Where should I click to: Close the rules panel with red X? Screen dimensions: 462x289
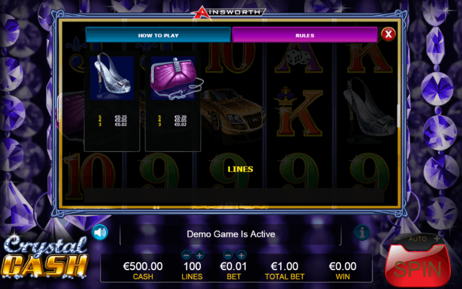coord(388,35)
